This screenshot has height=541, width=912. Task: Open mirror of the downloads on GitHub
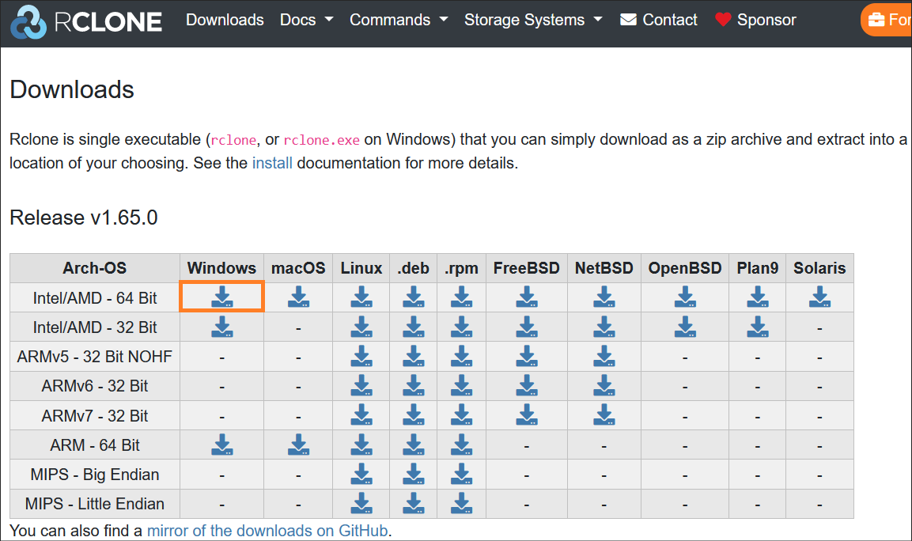267,531
